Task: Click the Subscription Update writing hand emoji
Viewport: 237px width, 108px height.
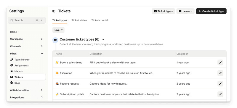Action: tap(57, 94)
